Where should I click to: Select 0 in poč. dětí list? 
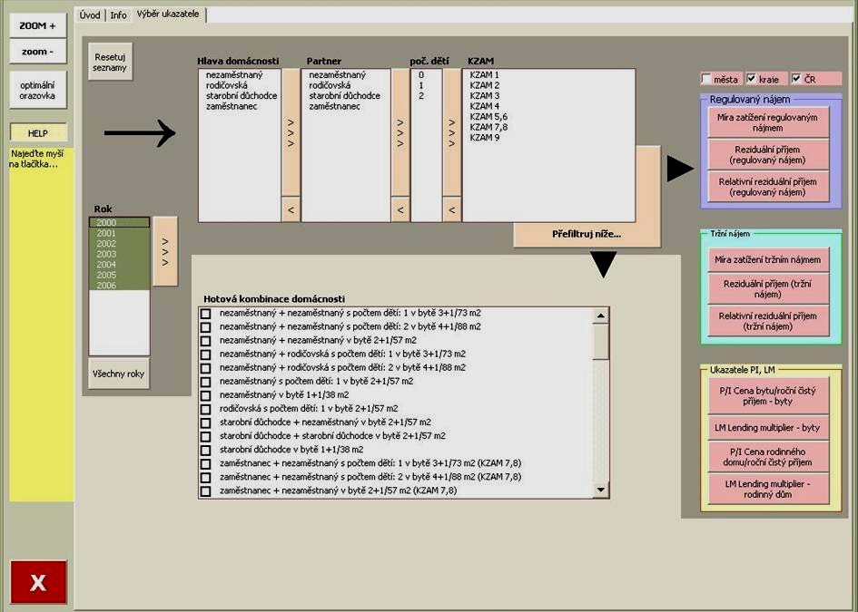tap(426, 75)
